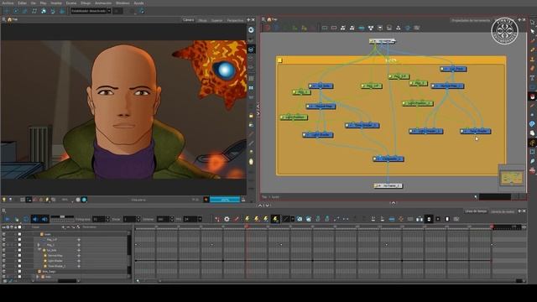Toggle the Normal-Map layer checkbox
Image resolution: width=537 pixels, height=302 pixels.
[19, 256]
